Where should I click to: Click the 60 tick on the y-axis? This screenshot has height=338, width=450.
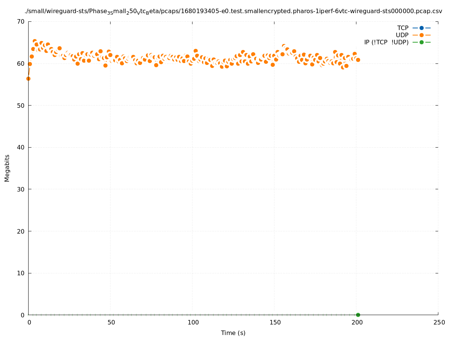pyautogui.click(x=21, y=63)
